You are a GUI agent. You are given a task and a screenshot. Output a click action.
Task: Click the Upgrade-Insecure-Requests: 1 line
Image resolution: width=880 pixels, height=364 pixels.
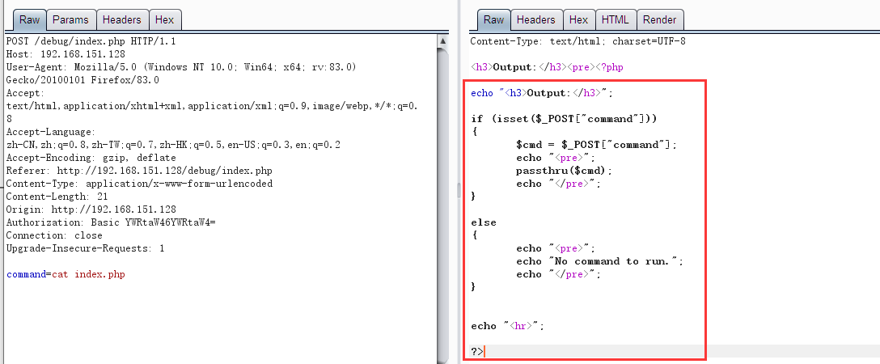point(85,248)
